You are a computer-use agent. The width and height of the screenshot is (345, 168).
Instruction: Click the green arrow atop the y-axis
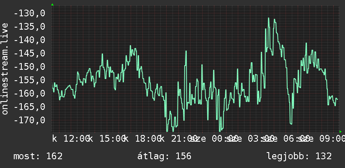(x=52, y=5)
